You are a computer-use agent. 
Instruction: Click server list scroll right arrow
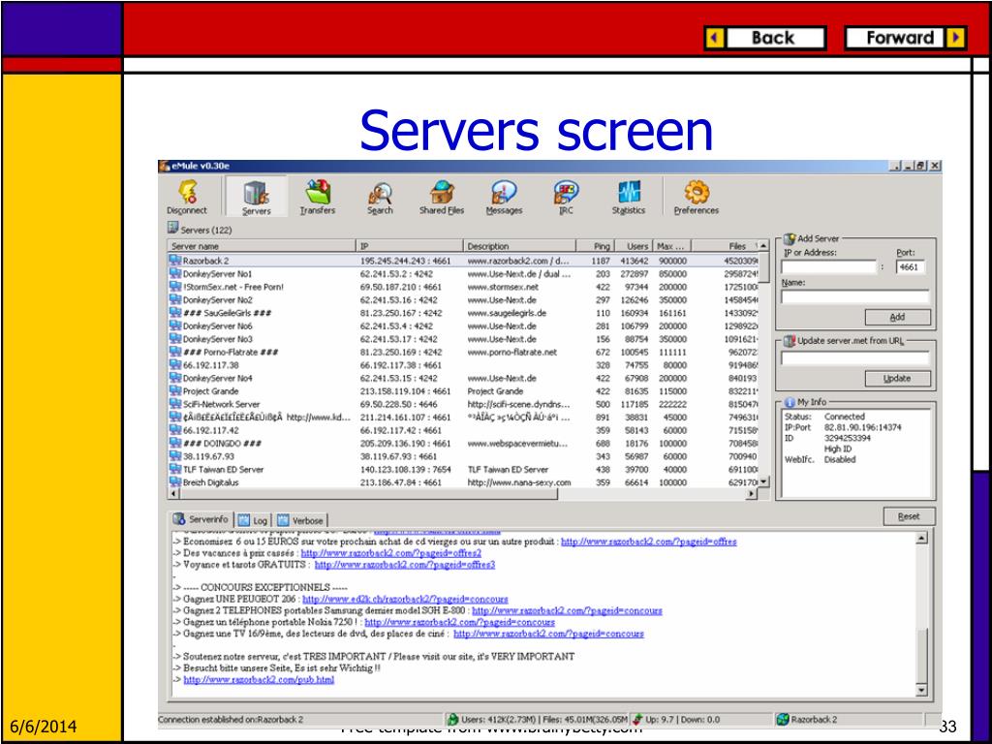752,493
